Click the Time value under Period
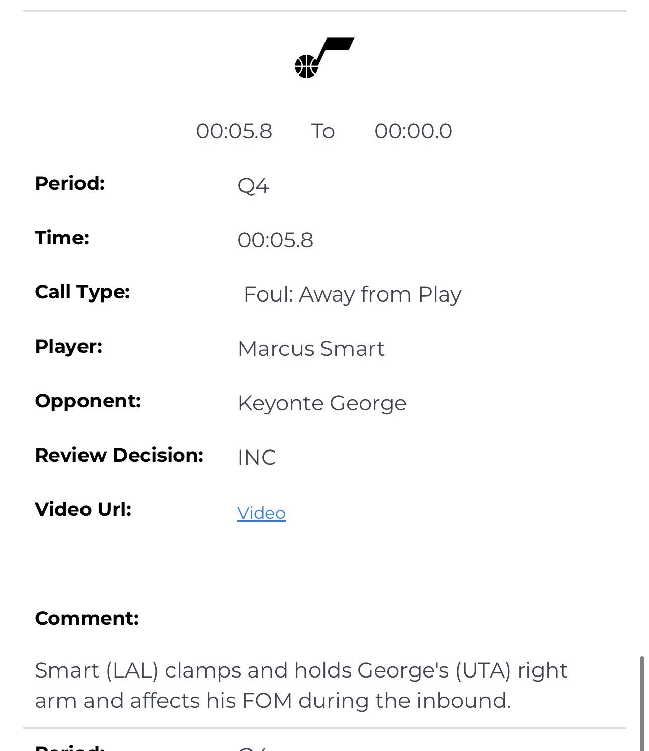The width and height of the screenshot is (649, 751). point(276,240)
